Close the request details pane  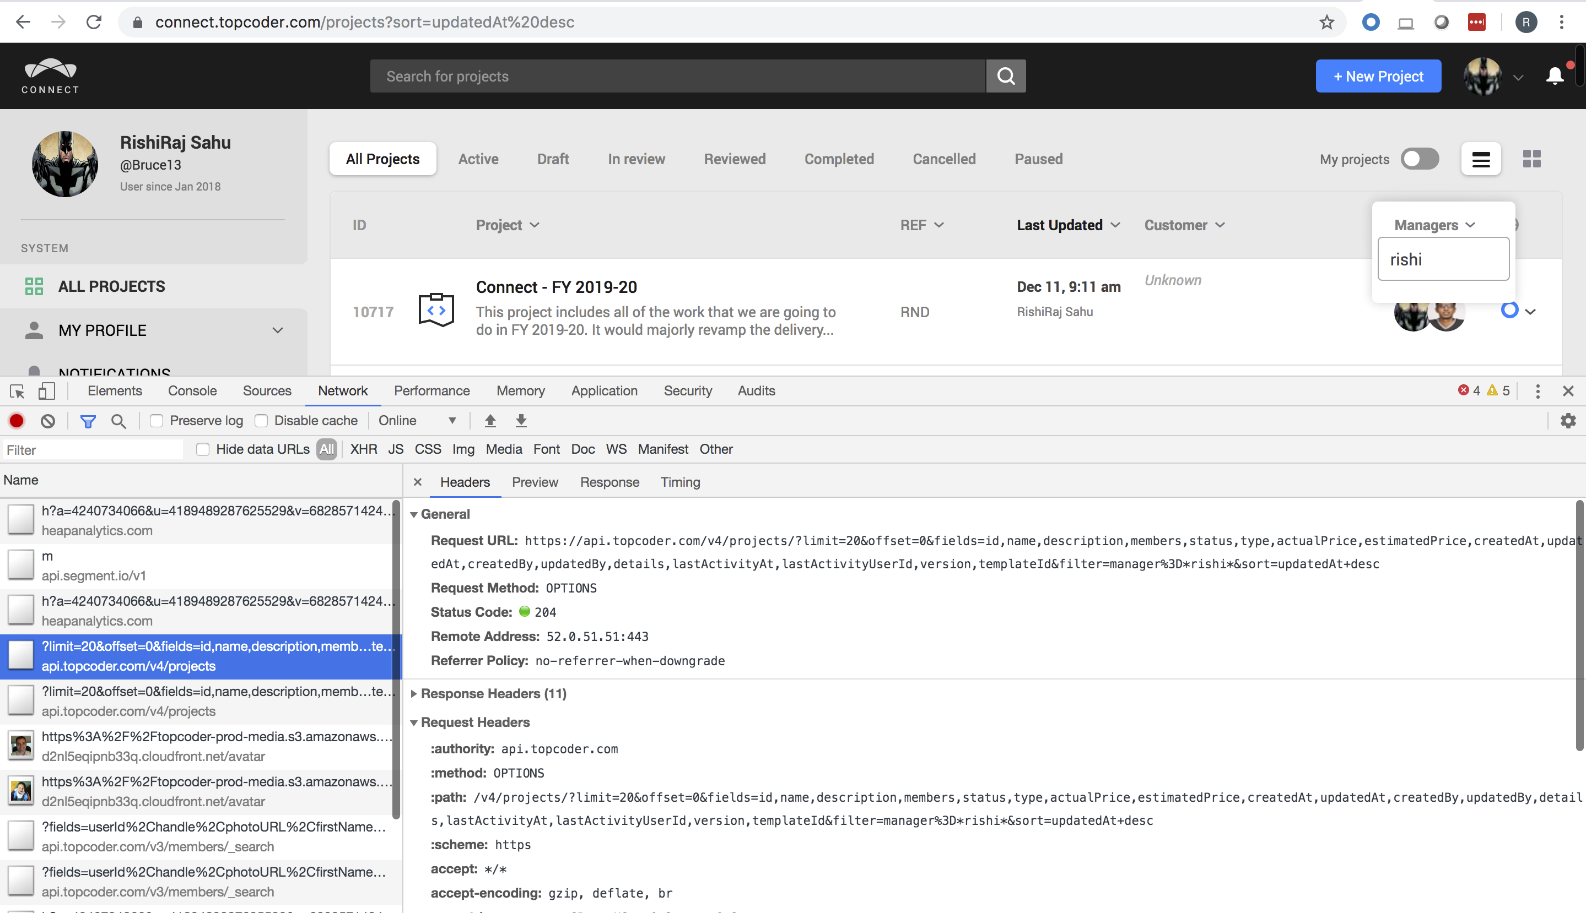click(417, 482)
